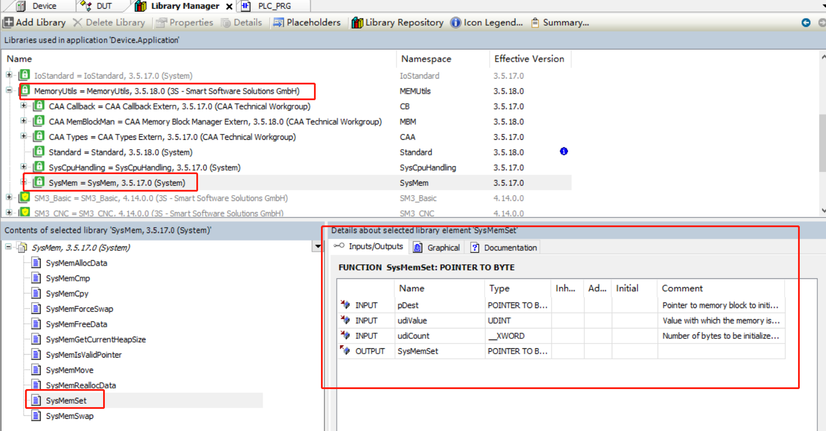Screen dimensions: 826x431
Task: Select SysMemFreeData function
Action: 76,324
